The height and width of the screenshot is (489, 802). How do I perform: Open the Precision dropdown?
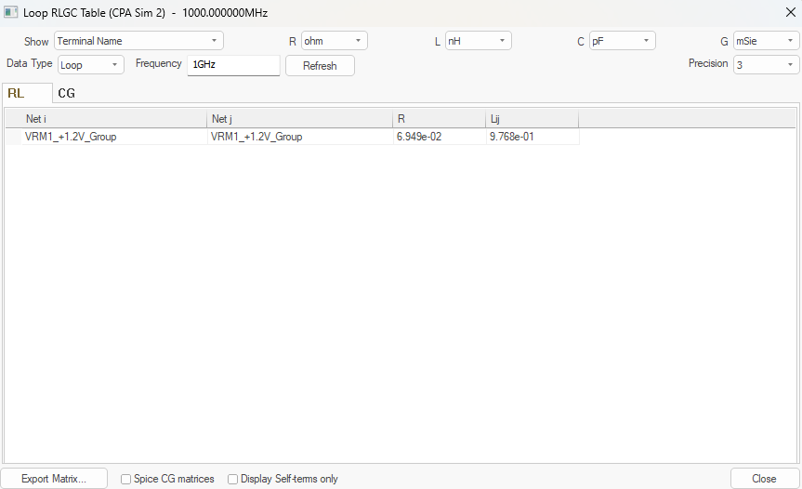[766, 64]
